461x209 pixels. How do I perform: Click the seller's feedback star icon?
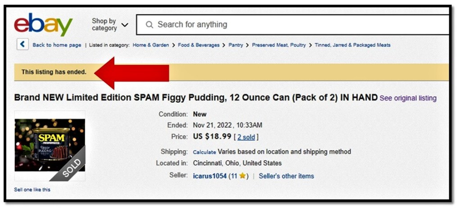(x=243, y=176)
